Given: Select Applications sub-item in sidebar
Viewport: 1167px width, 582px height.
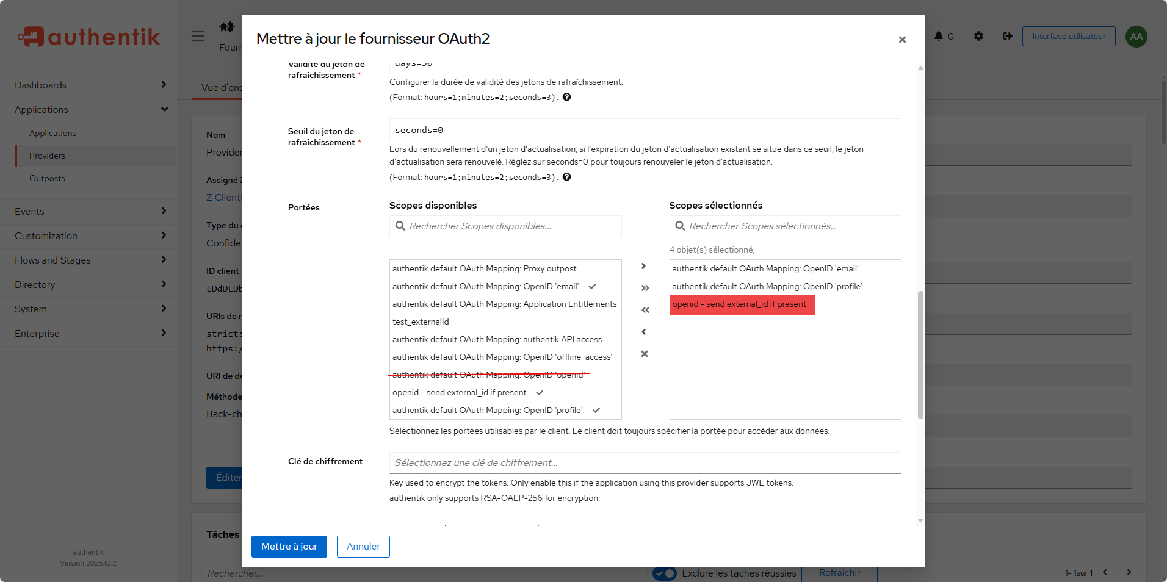Looking at the screenshot, I should 52,133.
